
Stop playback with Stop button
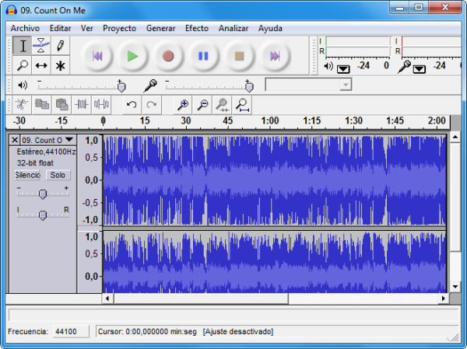pyautogui.click(x=239, y=56)
